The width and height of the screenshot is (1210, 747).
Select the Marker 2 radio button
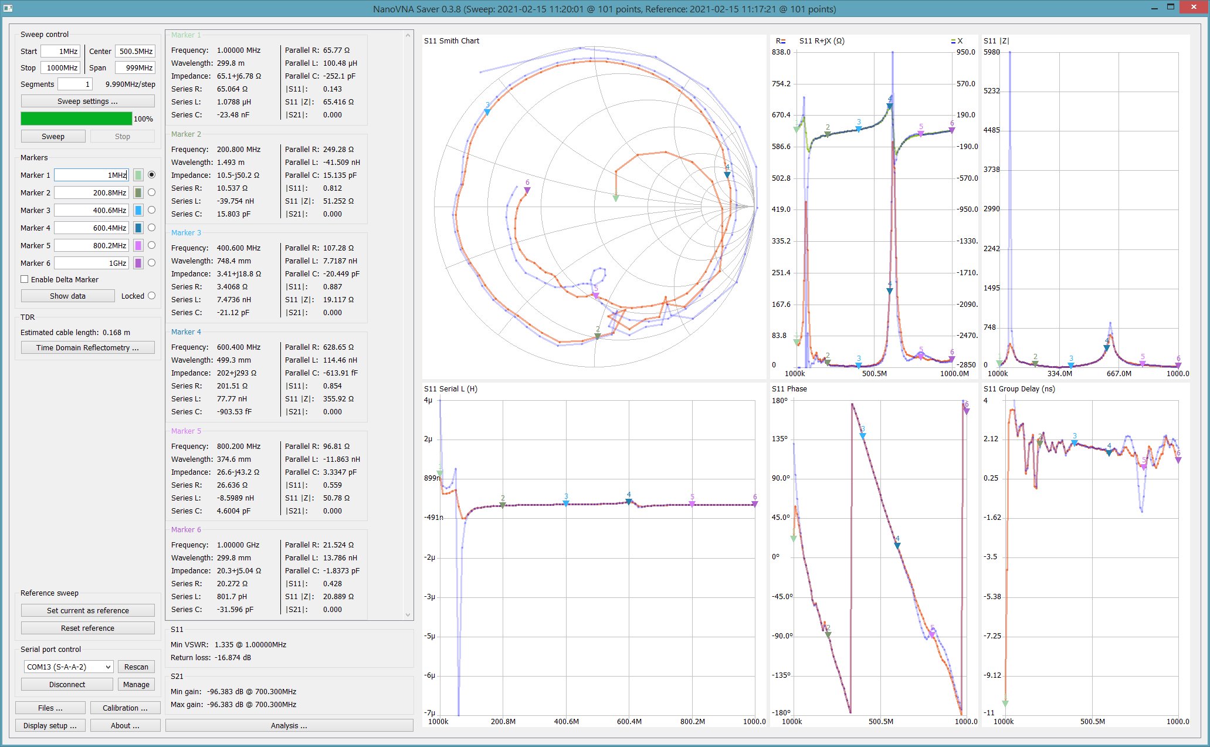[x=151, y=192]
